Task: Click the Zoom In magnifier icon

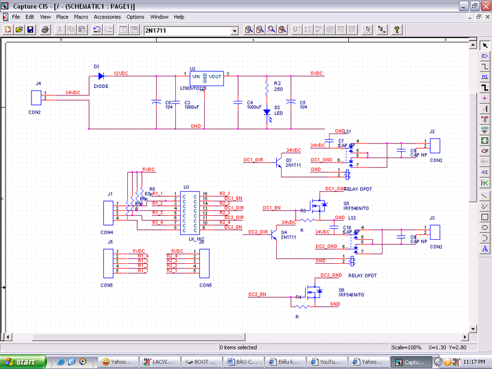Action: (249, 30)
